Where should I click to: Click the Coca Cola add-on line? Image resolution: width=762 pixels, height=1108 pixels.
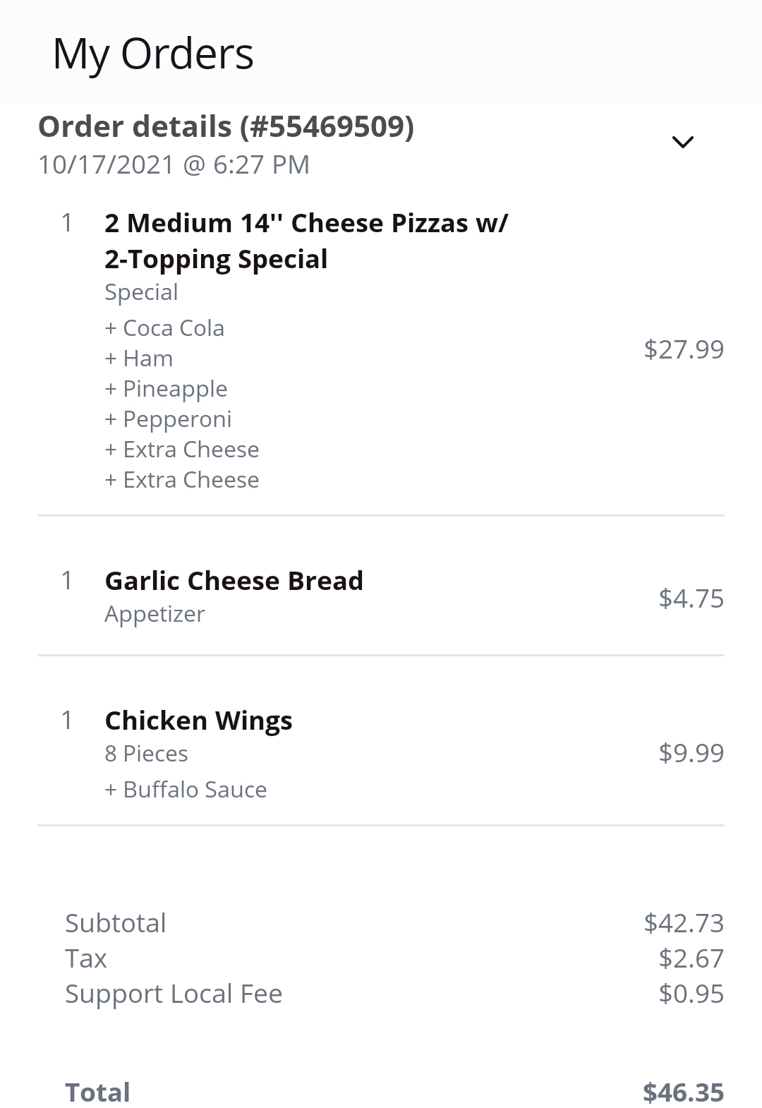164,328
